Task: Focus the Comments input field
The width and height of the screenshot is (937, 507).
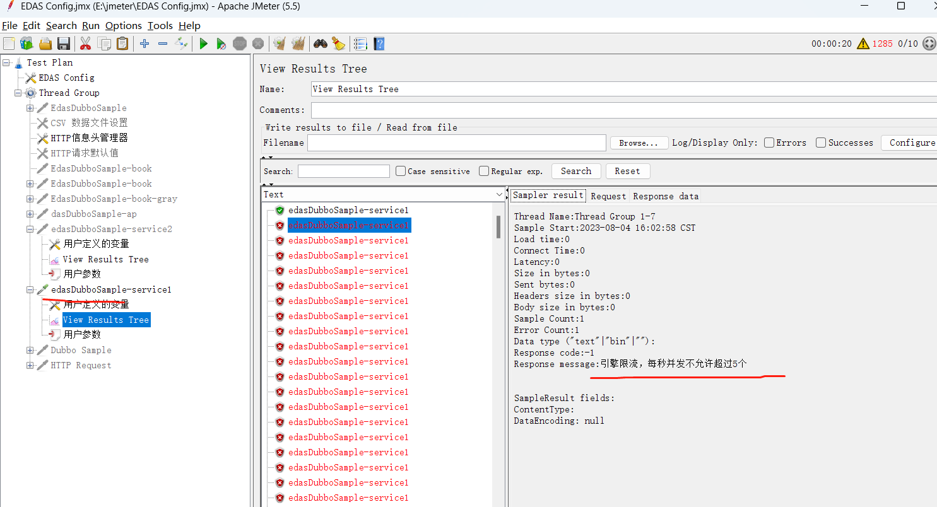Action: 623,110
